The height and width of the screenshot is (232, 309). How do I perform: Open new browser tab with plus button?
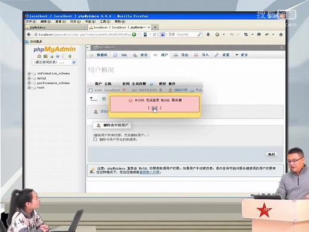tap(155, 27)
